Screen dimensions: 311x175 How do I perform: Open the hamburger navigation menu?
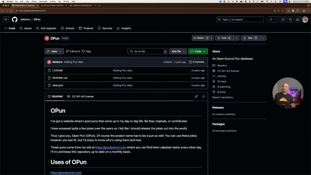[6, 19]
